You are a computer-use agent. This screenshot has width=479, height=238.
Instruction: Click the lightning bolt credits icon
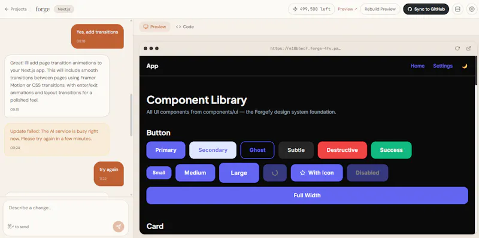click(295, 9)
